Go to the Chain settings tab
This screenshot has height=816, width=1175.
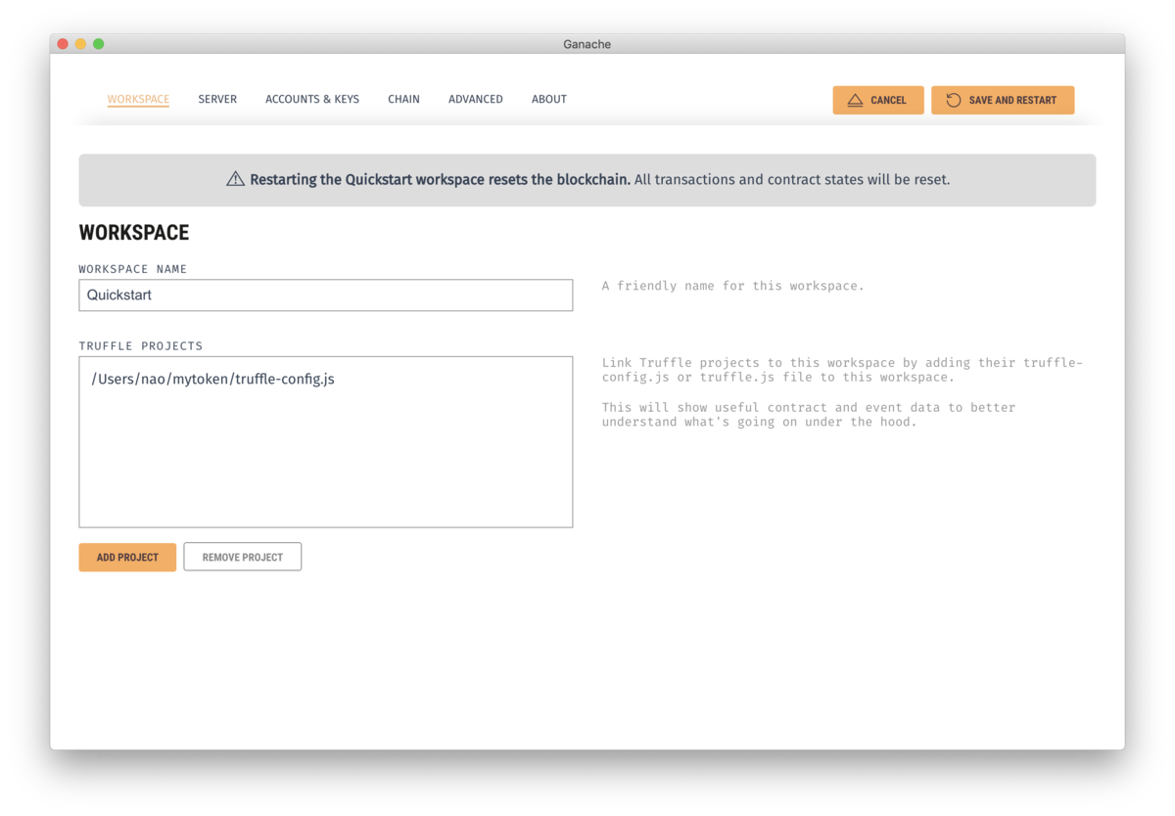click(403, 99)
